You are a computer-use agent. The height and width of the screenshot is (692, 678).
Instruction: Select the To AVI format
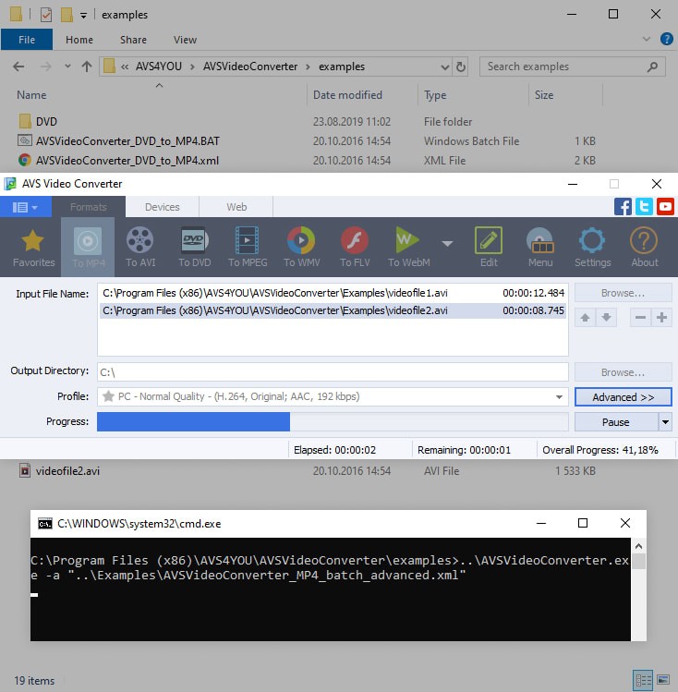pos(140,248)
